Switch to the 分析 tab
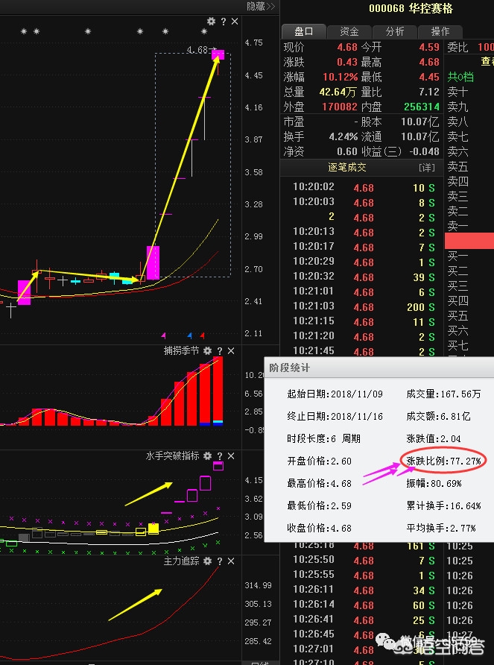The image size is (494, 665). point(395,31)
